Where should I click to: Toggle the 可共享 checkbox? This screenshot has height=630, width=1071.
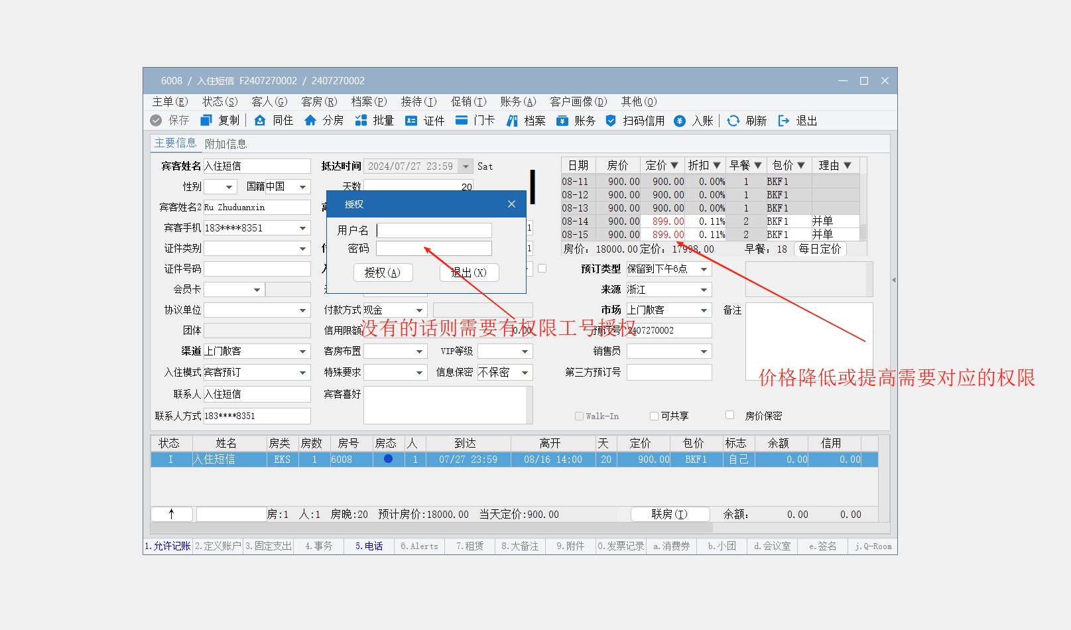click(x=654, y=416)
